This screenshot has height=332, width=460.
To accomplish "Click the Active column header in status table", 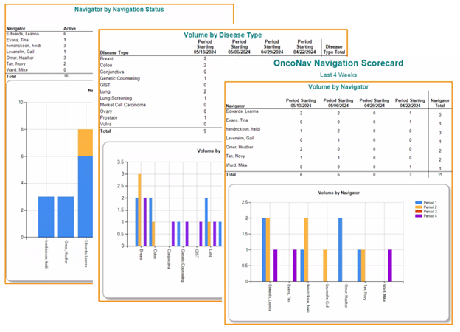I will [x=71, y=29].
